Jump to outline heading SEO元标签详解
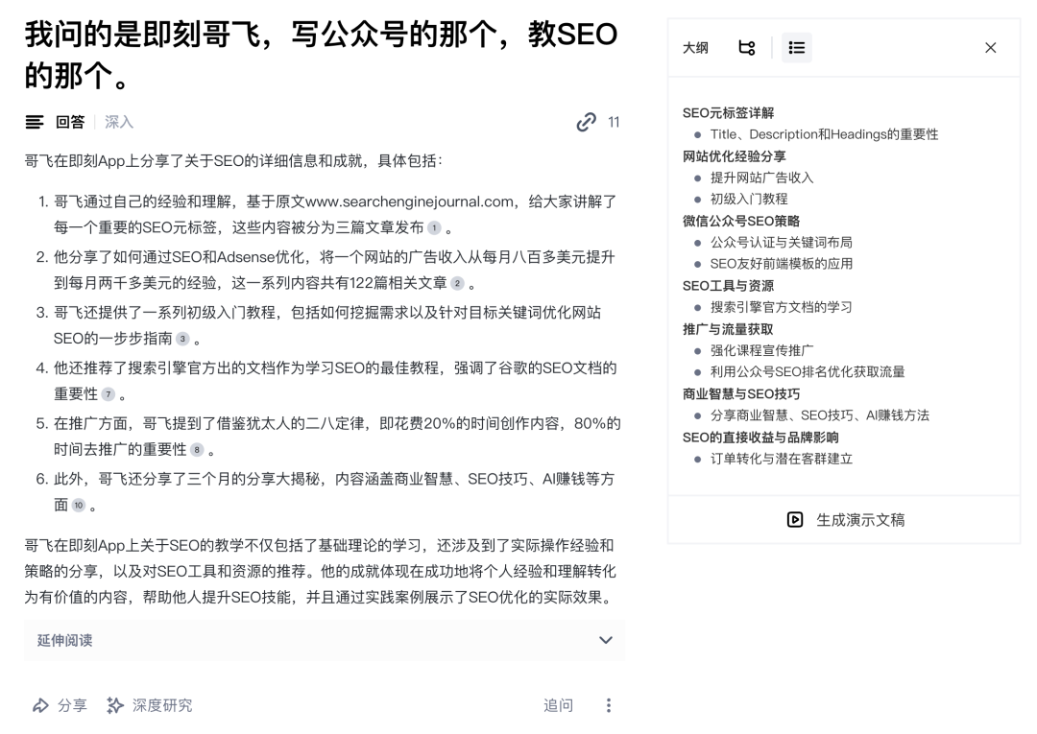The image size is (1037, 734). pos(728,113)
